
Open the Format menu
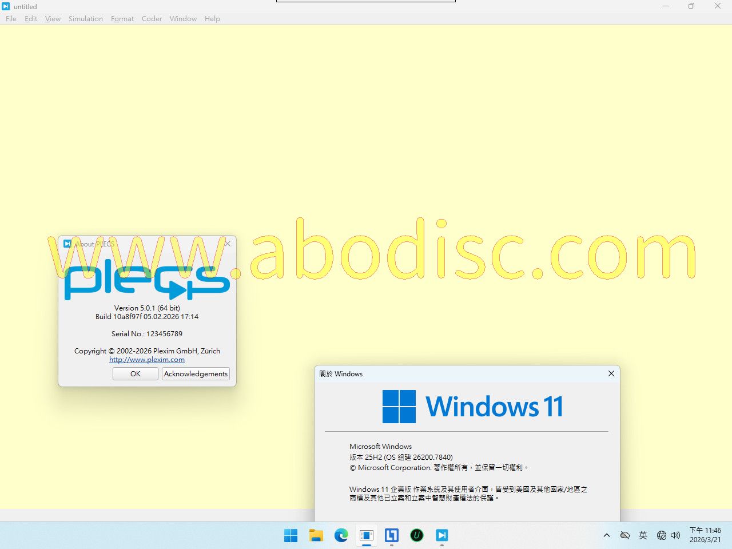click(122, 19)
